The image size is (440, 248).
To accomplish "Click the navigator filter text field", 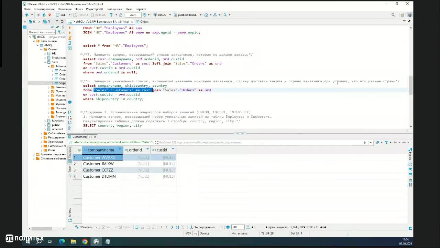I will (42, 32).
